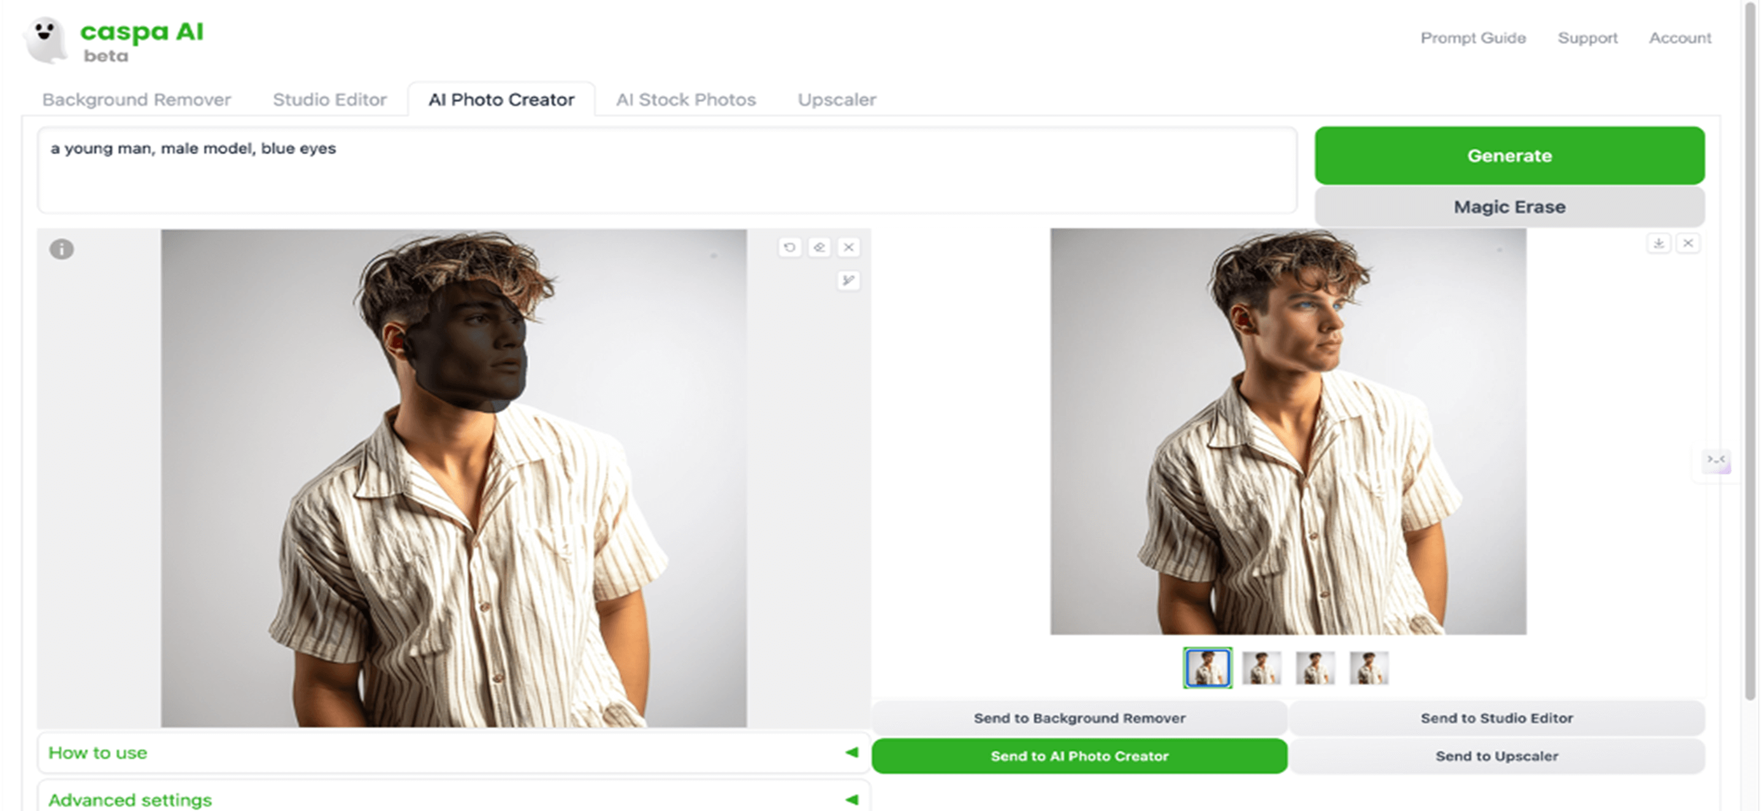Image resolution: width=1761 pixels, height=811 pixels.
Task: Switch to the AI Stock Photos tab
Action: coord(687,99)
